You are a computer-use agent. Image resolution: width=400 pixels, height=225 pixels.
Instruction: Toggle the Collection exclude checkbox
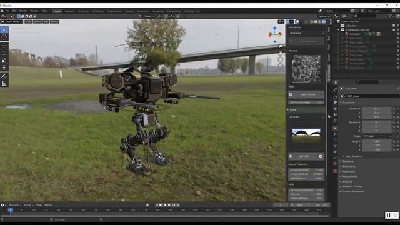[394, 26]
